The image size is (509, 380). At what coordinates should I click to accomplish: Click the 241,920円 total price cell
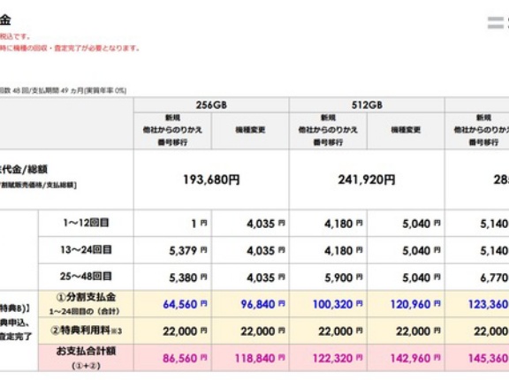[367, 179]
